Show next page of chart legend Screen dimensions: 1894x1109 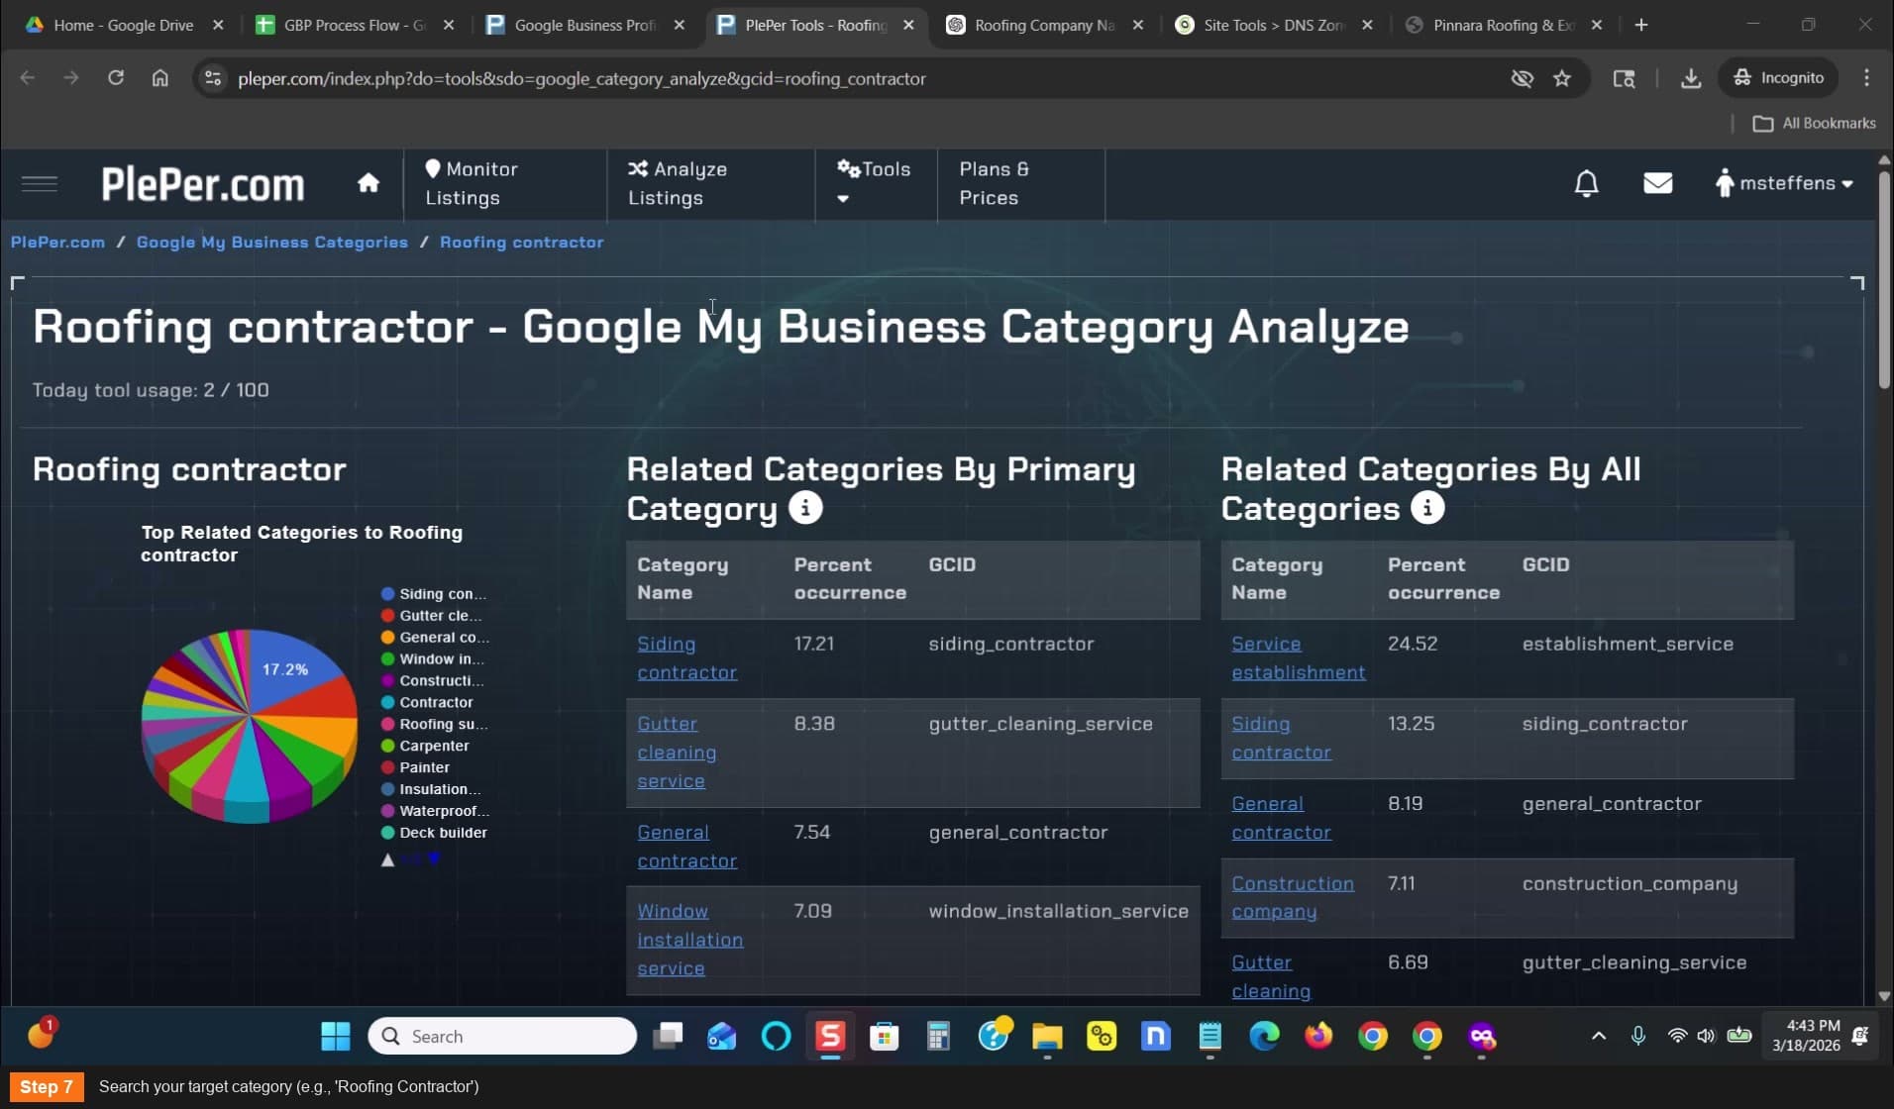[x=434, y=858]
